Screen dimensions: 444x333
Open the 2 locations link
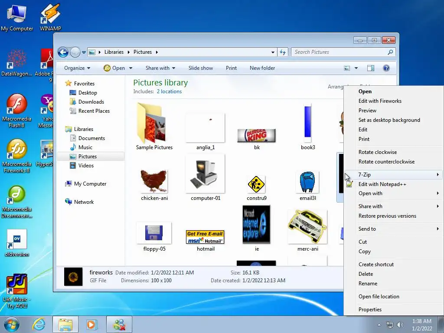pyautogui.click(x=169, y=91)
